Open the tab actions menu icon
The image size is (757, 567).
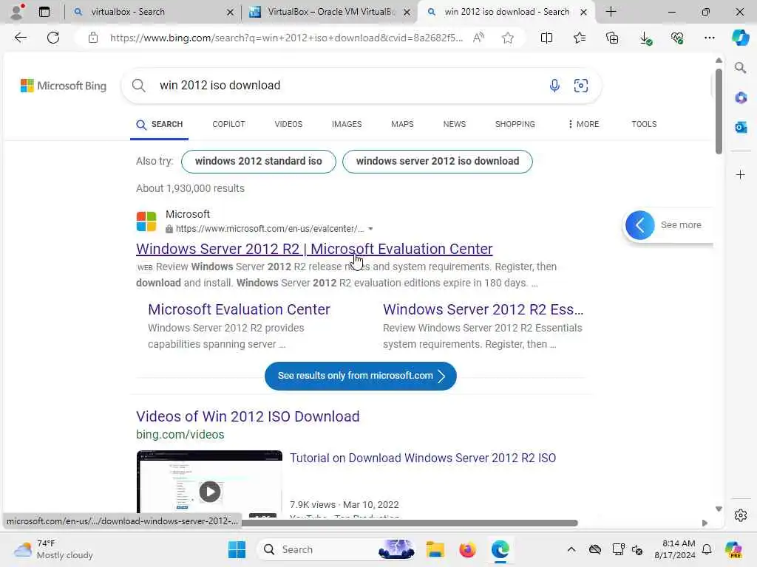(44, 12)
